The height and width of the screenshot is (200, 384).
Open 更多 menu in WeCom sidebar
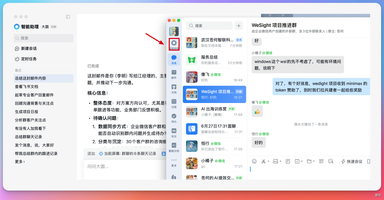(x=174, y=162)
